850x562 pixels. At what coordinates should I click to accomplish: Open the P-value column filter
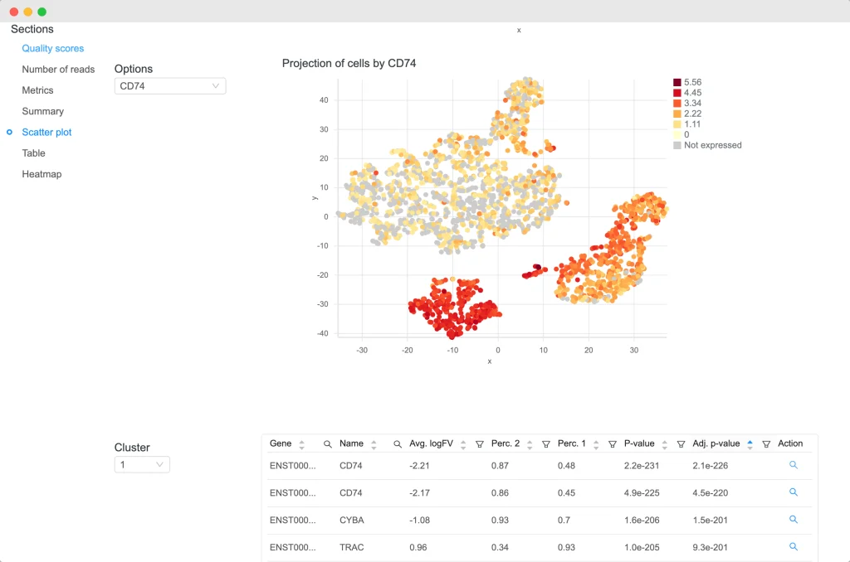click(x=681, y=445)
